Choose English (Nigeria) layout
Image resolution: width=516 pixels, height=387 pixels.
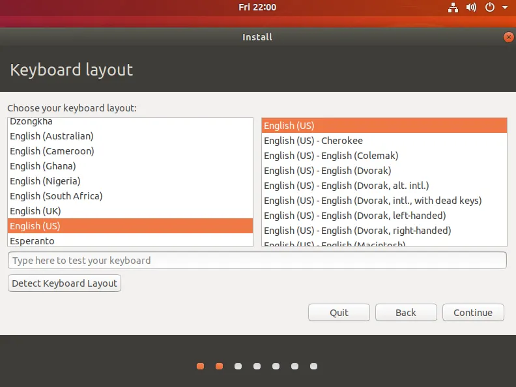[130, 181]
